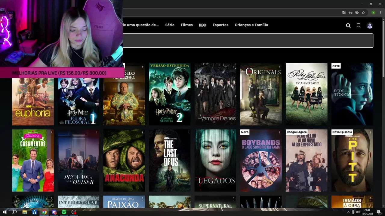Open Windows taskbar search

(14, 212)
